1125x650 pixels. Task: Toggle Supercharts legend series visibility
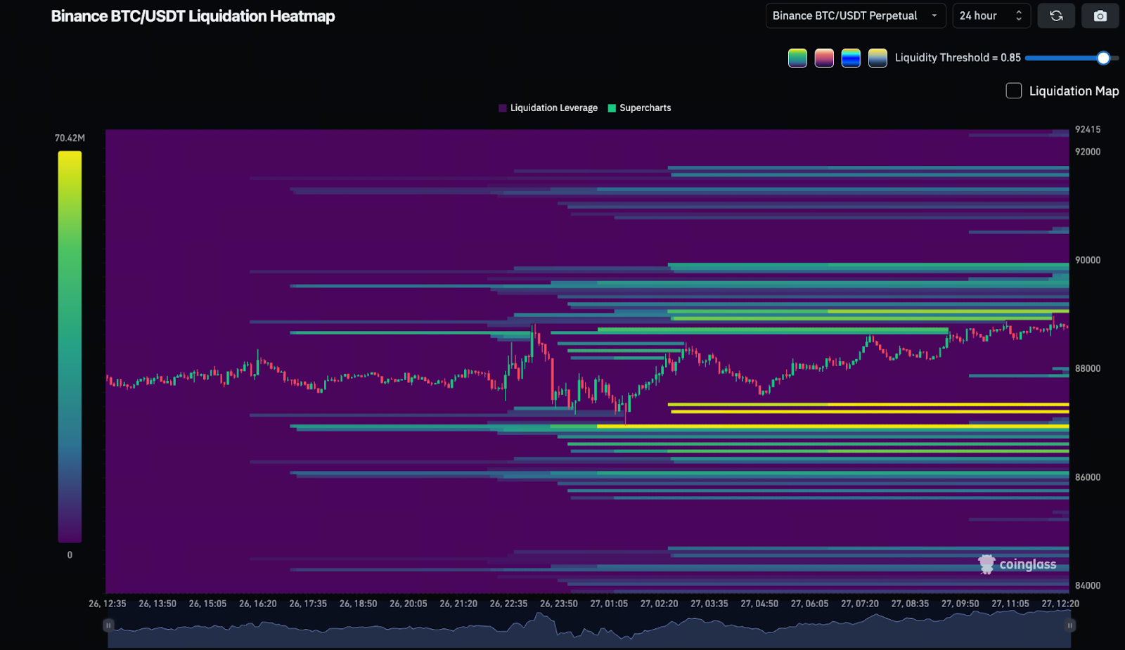(639, 108)
